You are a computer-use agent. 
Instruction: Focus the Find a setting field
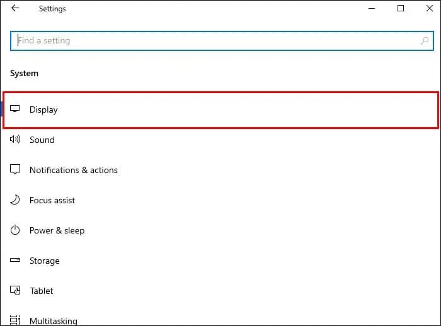(x=222, y=41)
